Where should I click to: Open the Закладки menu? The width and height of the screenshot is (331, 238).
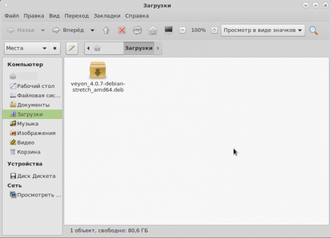click(107, 16)
